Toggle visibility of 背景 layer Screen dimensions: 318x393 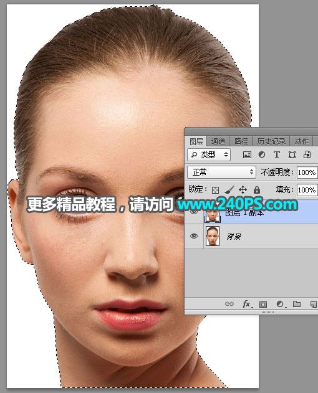click(x=194, y=236)
